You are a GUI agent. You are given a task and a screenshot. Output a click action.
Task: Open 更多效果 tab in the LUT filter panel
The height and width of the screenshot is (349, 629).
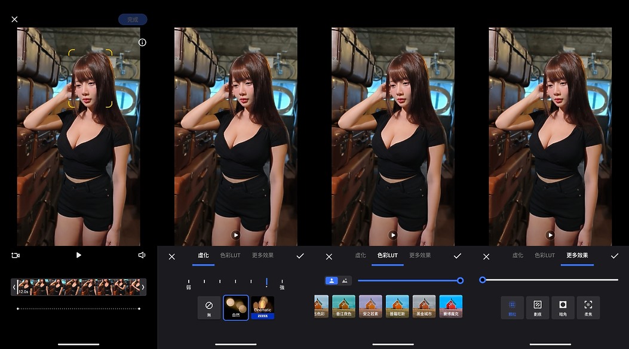pos(420,255)
